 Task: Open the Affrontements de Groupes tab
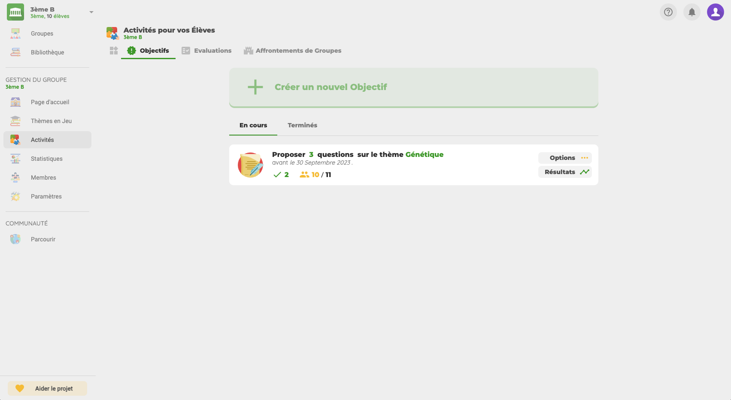point(293,51)
